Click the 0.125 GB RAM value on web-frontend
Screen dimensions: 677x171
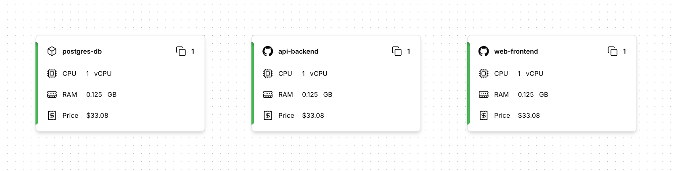pos(533,94)
